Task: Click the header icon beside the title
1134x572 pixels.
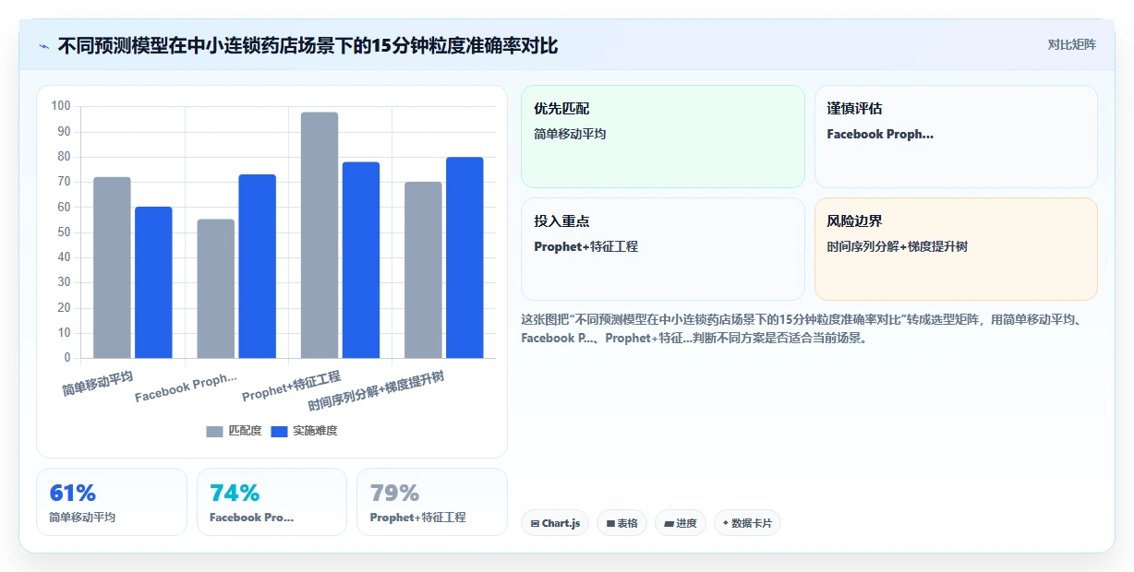Action: click(x=43, y=46)
